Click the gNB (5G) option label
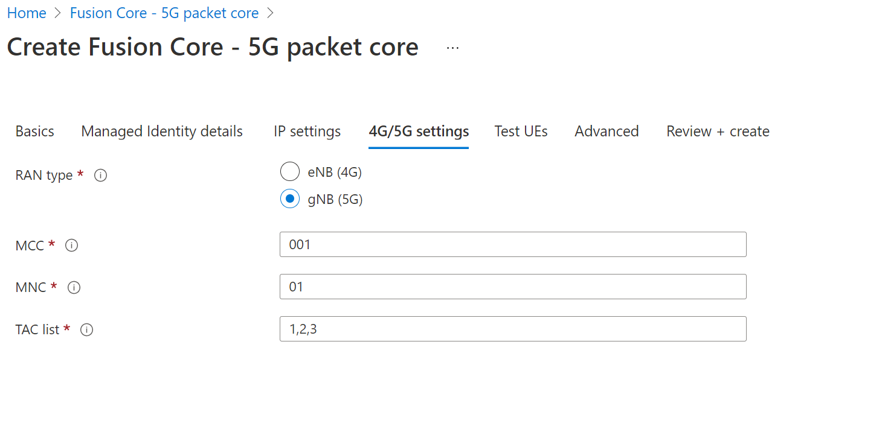Image resolution: width=885 pixels, height=435 pixels. tap(335, 200)
